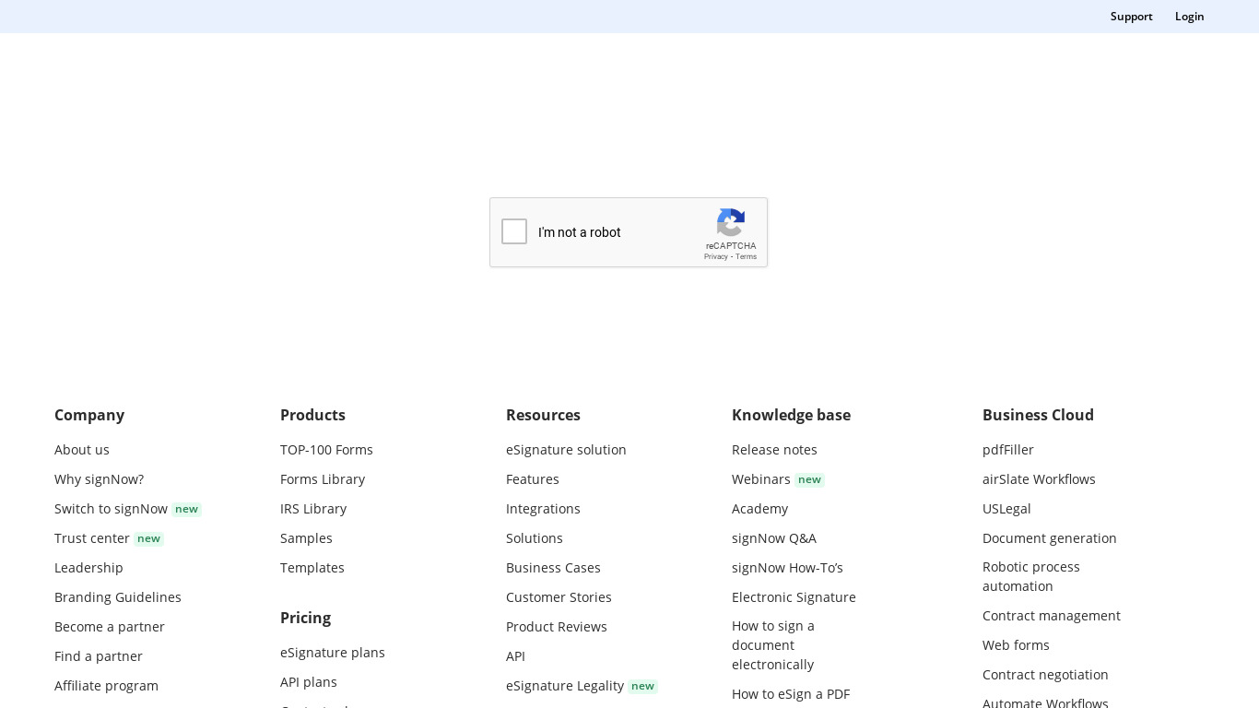Image resolution: width=1259 pixels, height=708 pixels.
Task: Open USLegal link
Action: [x=1006, y=509]
